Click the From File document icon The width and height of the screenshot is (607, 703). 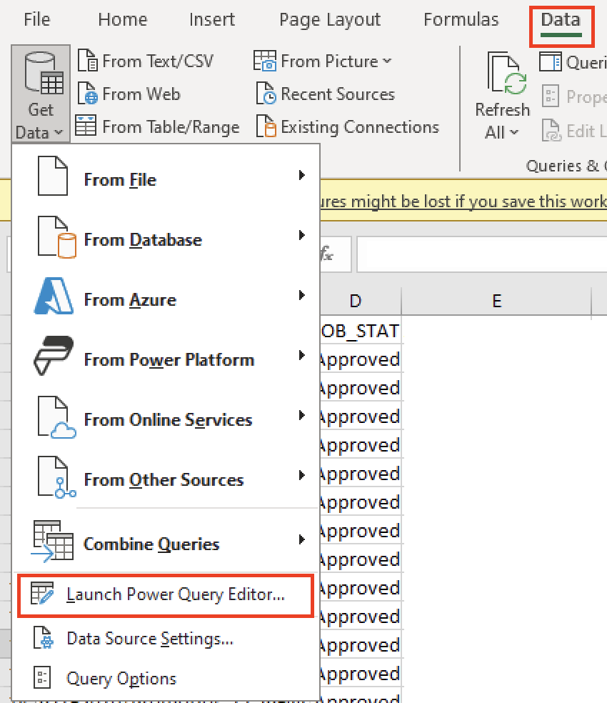click(x=52, y=176)
